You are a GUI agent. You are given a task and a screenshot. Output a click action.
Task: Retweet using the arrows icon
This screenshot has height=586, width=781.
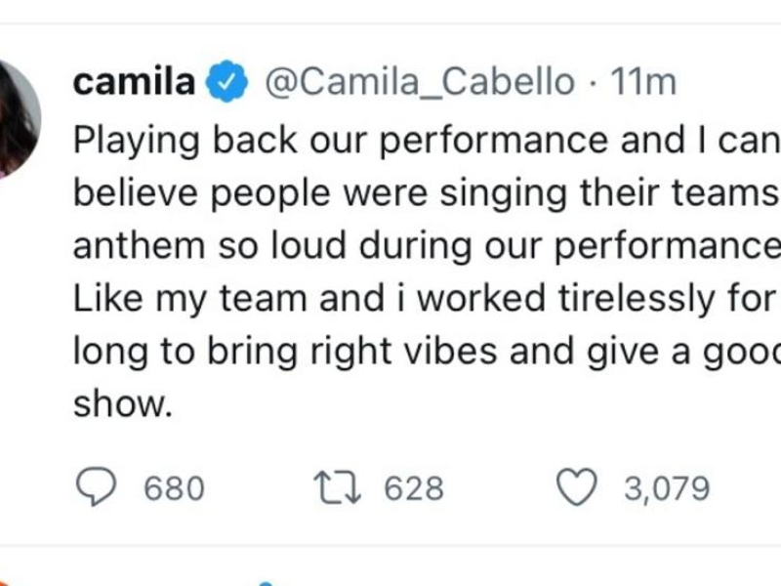click(337, 487)
